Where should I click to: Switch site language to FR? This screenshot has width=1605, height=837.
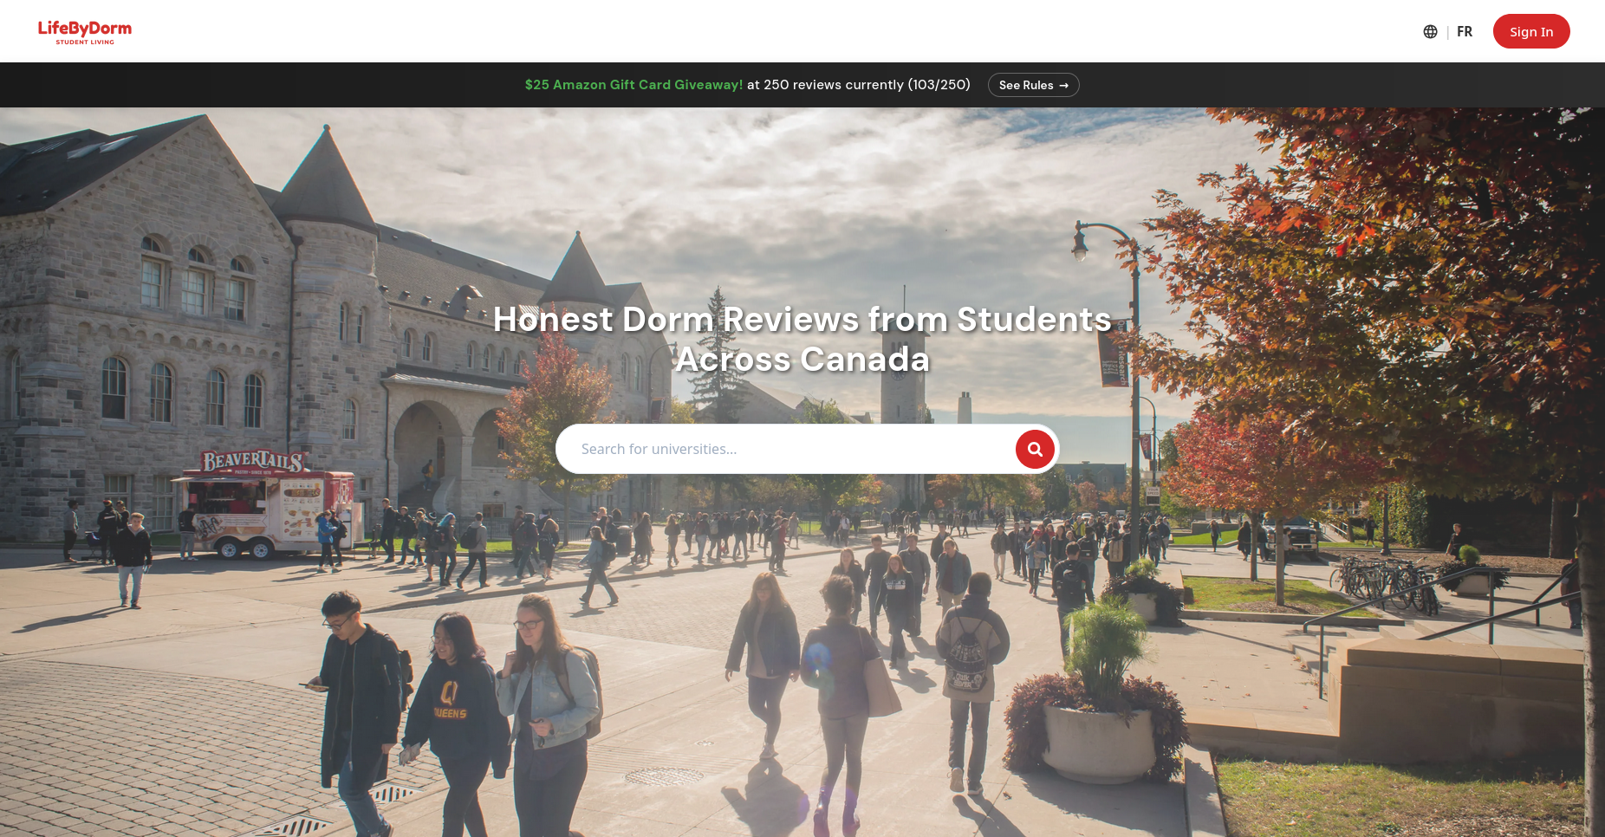(x=1464, y=32)
